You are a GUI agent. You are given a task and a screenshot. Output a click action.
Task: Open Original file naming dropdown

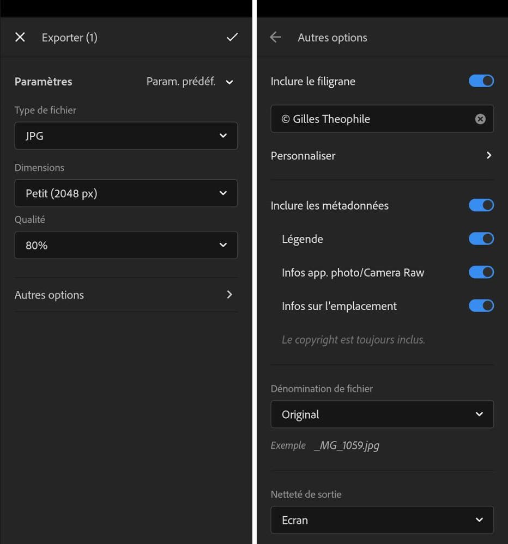pos(382,414)
